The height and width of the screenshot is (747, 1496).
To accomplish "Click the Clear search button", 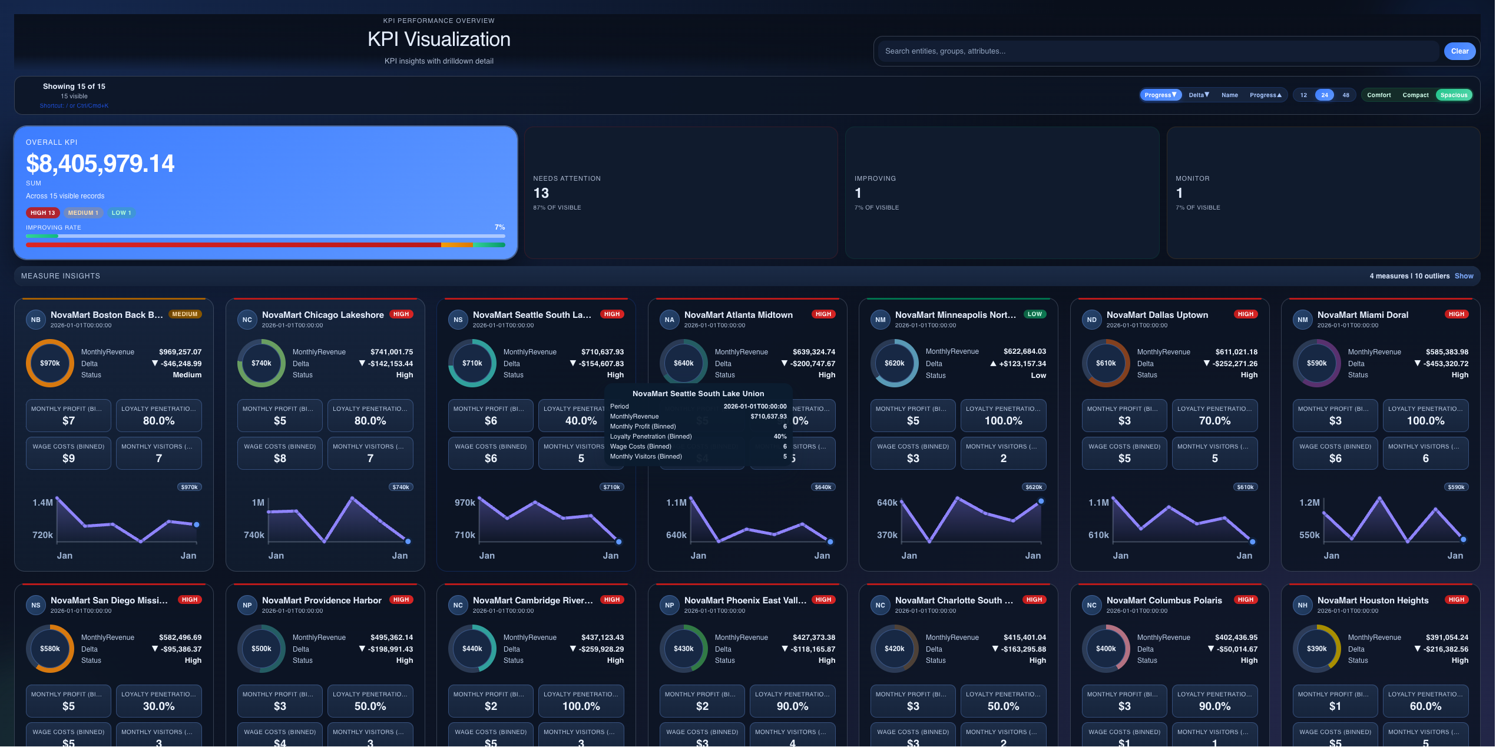I will [x=1459, y=51].
